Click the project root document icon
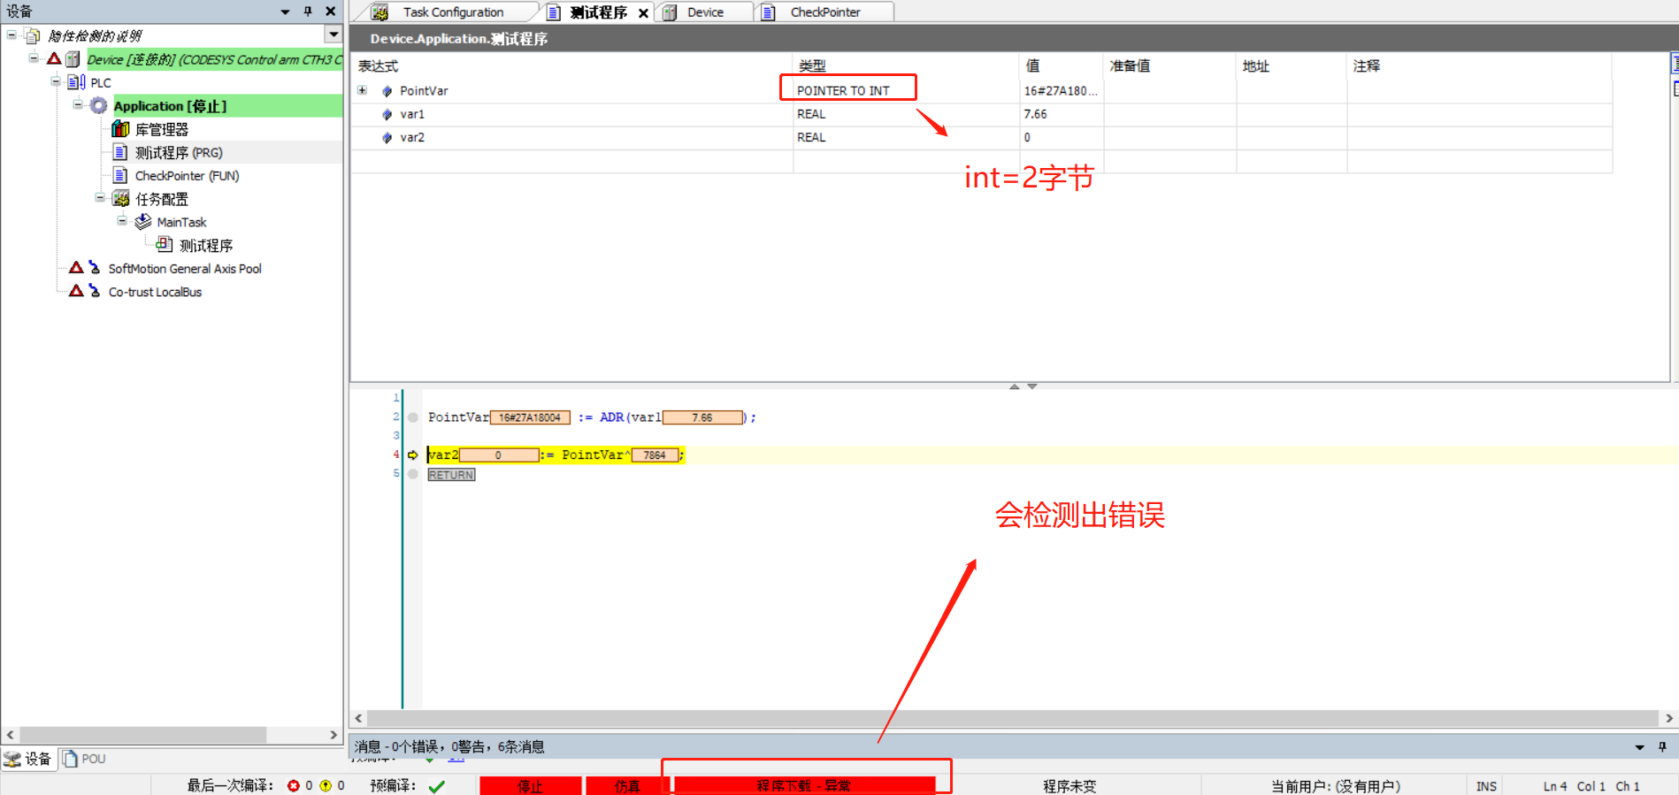Screen dimensions: 1679x795 [x=33, y=35]
